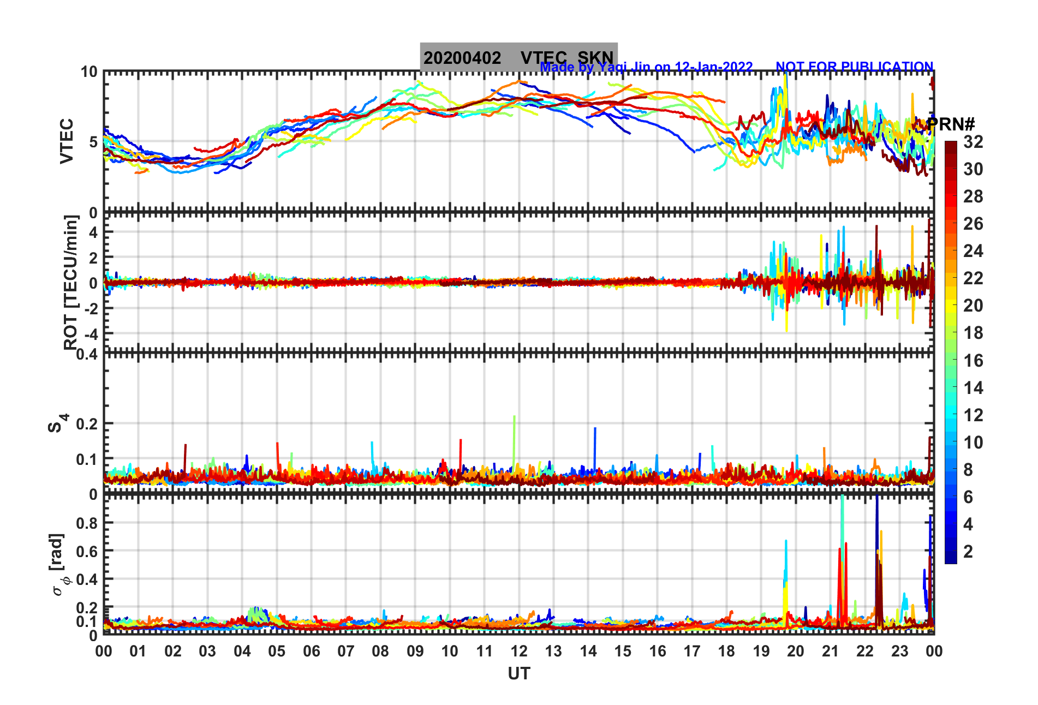Click x-axis hour label '13'
The height and width of the screenshot is (705, 1038).
click(x=553, y=652)
